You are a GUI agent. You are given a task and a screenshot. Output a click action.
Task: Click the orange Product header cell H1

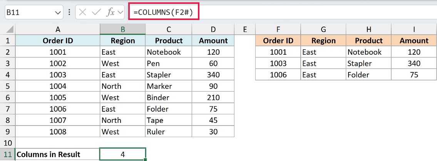[369, 41]
